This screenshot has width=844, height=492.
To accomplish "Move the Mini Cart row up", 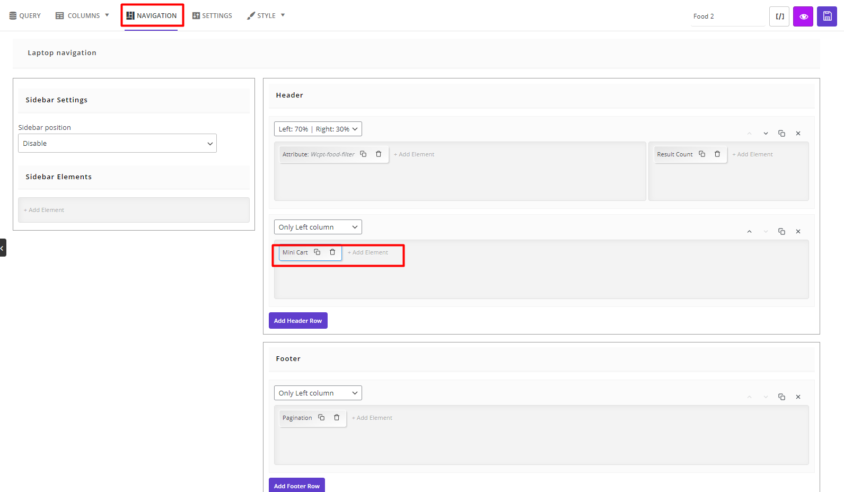I will 749,232.
